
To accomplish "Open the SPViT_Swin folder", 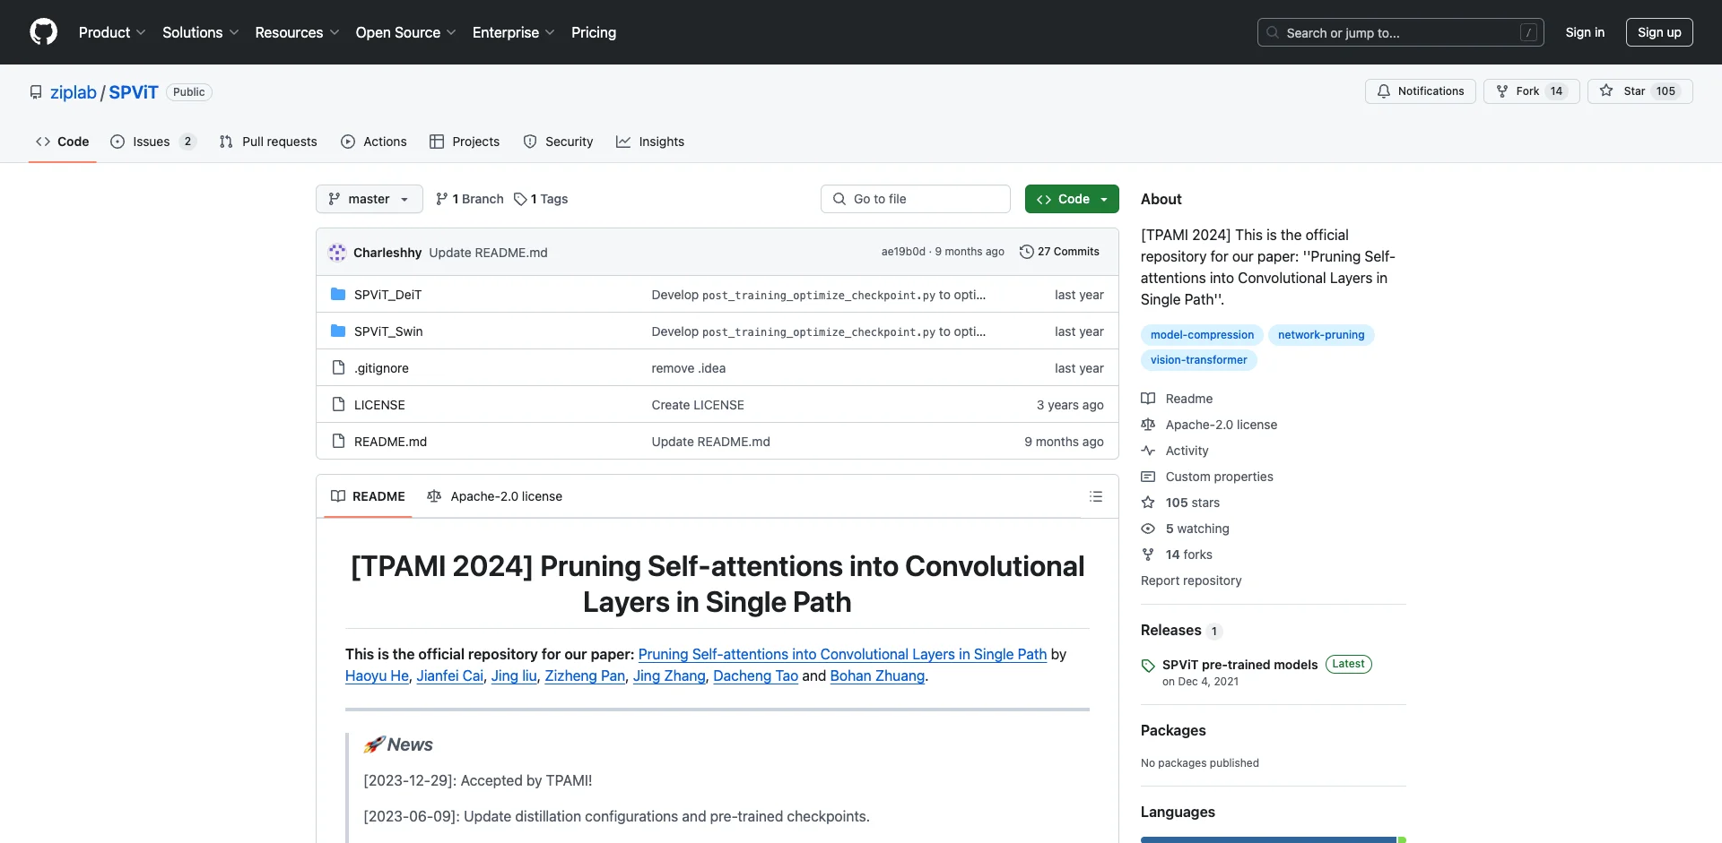I will click(388, 331).
